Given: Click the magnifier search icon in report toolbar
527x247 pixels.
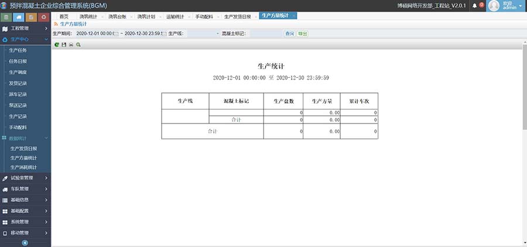Looking at the screenshot, I should click(x=78, y=44).
